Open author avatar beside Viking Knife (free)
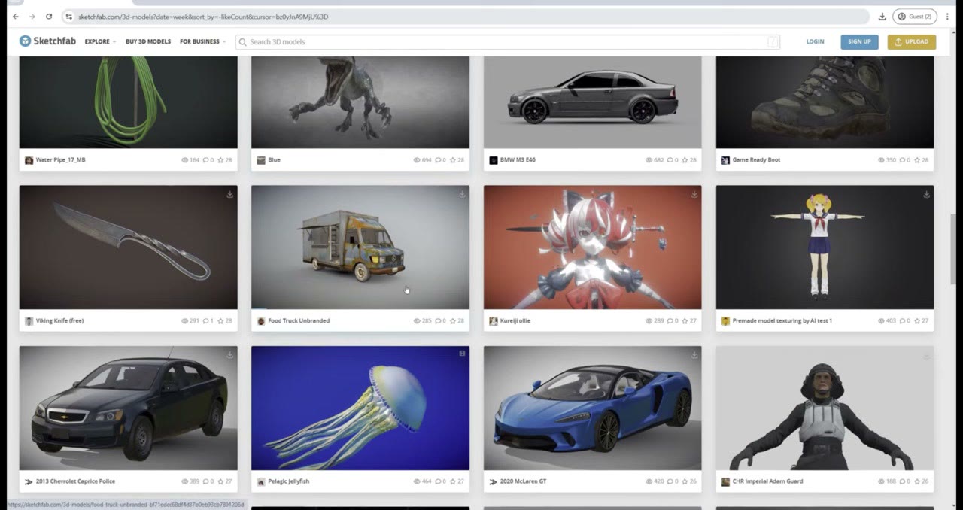 tap(29, 321)
